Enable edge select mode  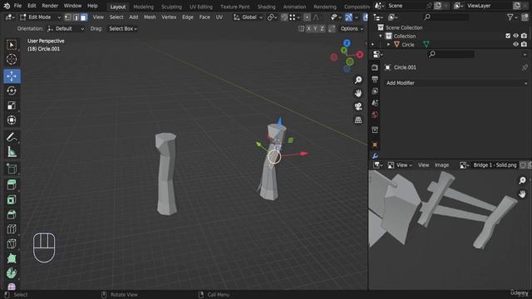[x=76, y=17]
